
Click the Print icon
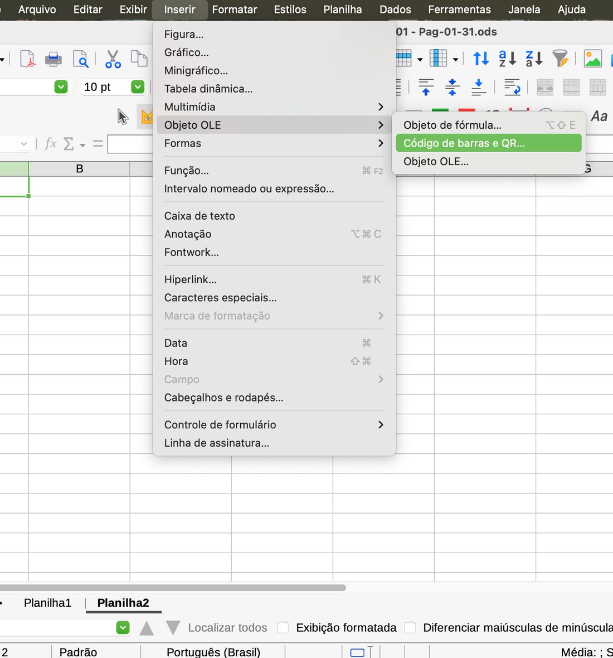pos(53,59)
